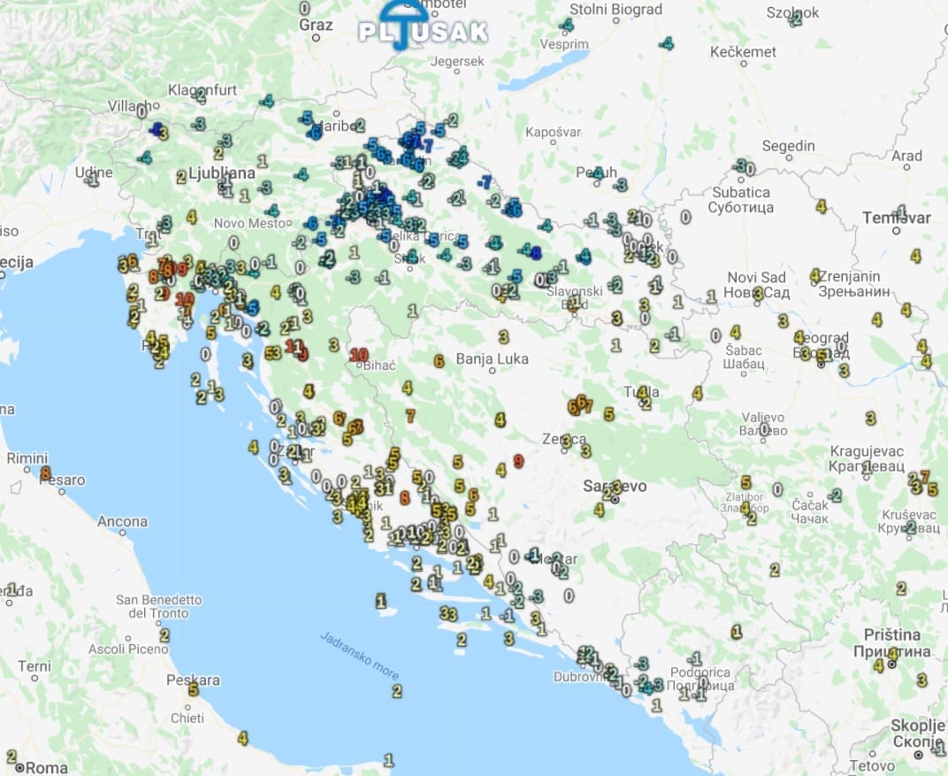Select the Sarajevo city label
Screen dimensions: 948x776
click(615, 487)
